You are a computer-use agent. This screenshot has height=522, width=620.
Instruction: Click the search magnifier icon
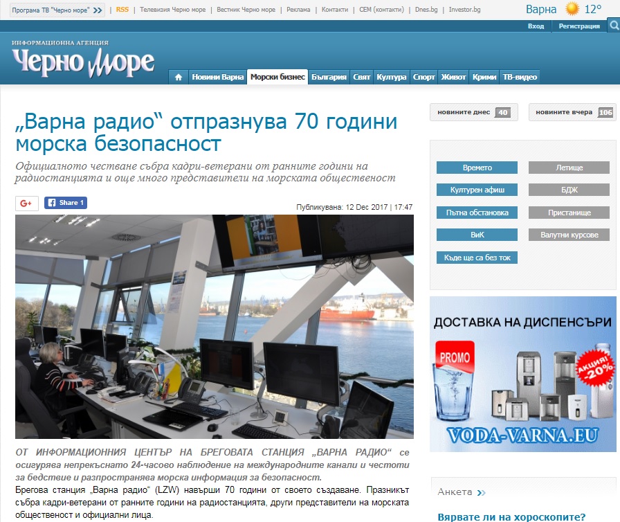pos(614,26)
